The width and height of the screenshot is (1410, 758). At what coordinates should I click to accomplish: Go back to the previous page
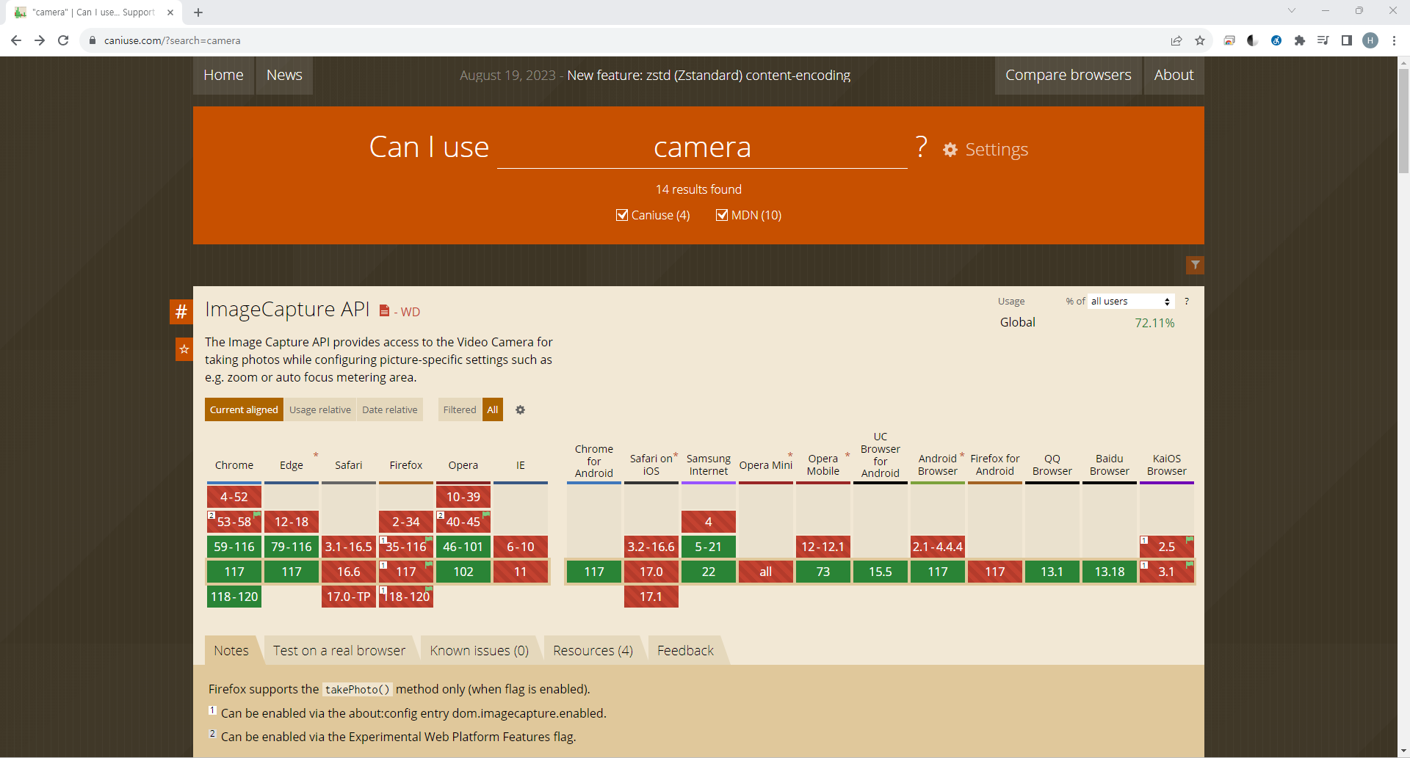(x=16, y=40)
